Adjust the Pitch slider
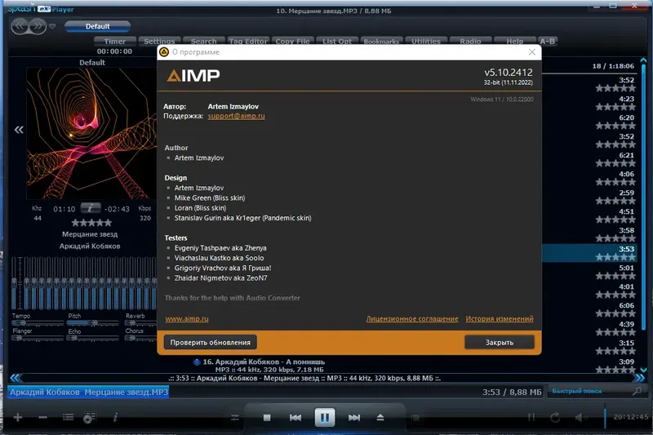653x435 pixels. [93, 323]
